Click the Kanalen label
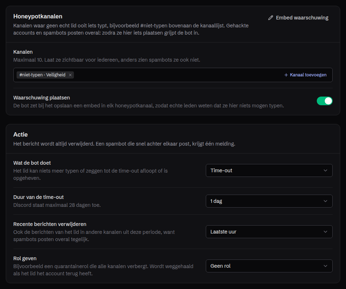 (x=23, y=52)
